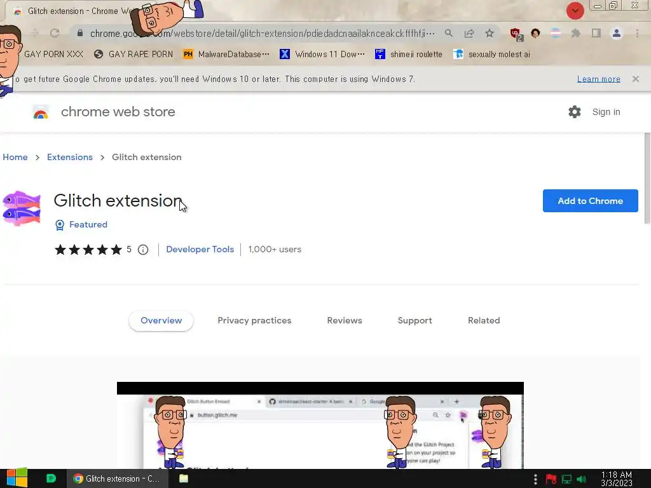This screenshot has width=651, height=488.
Task: Click the Chrome Web Store rainbow logo
Action: click(41, 112)
